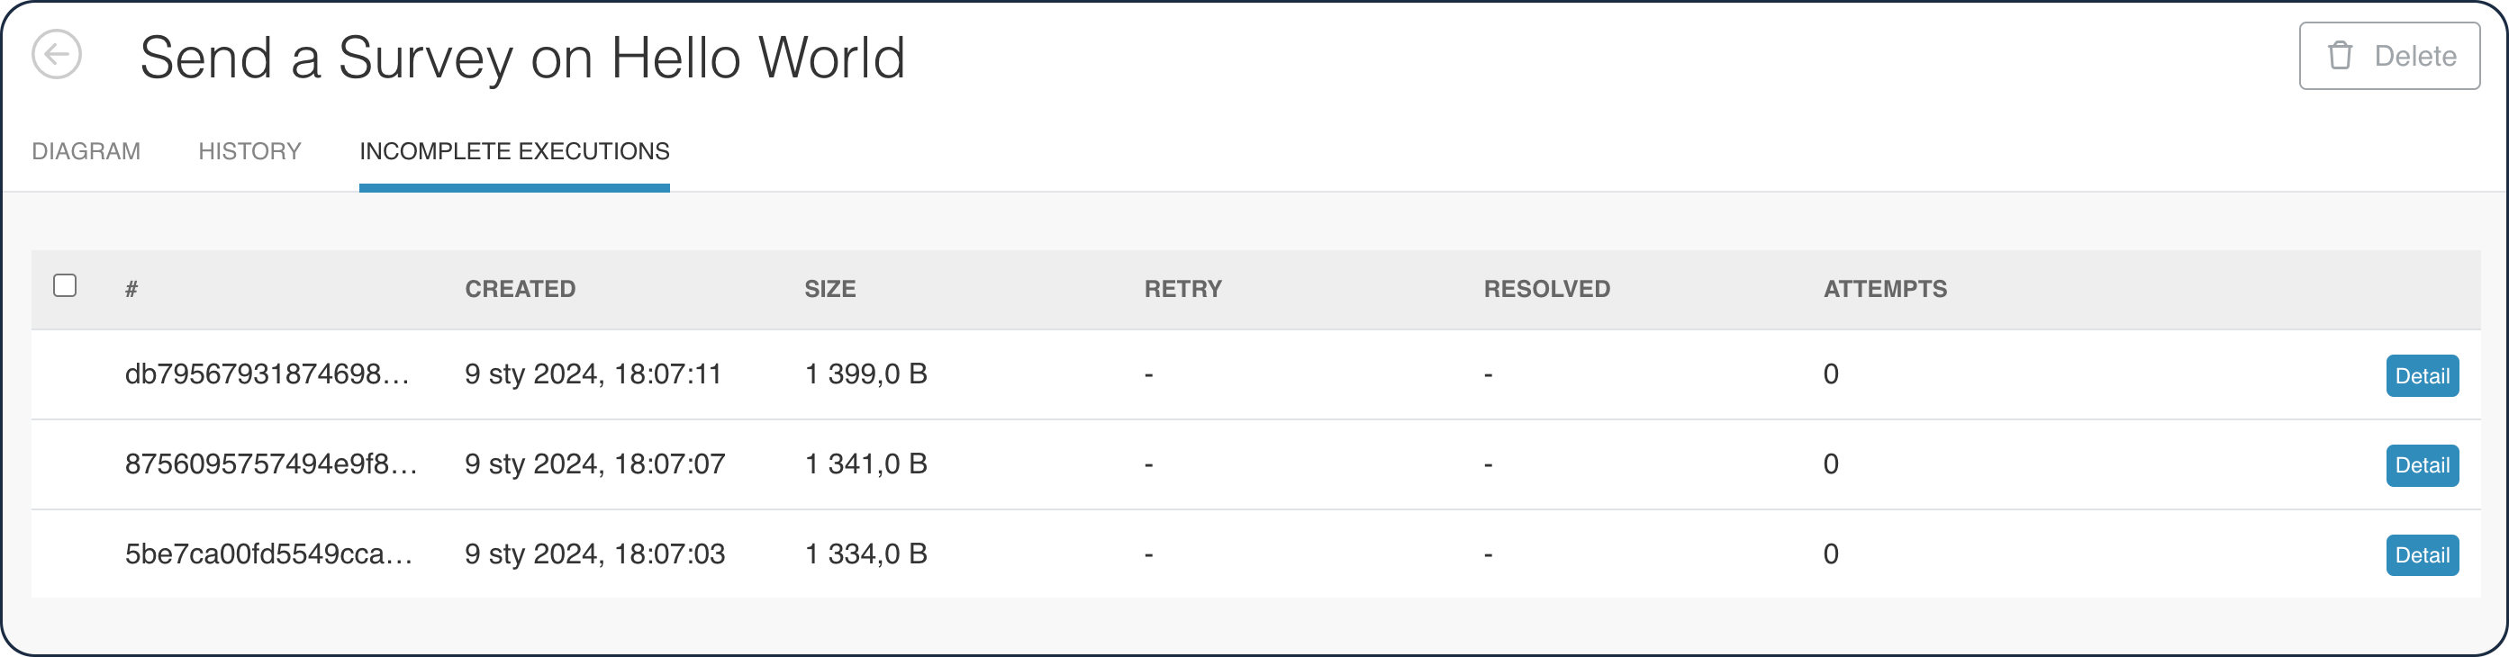Click the Delete button with trash icon
The height and width of the screenshot is (657, 2509).
(2389, 57)
